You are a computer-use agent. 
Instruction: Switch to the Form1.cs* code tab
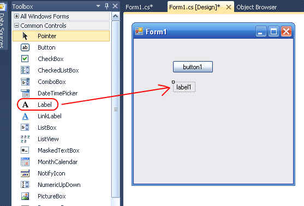[139, 7]
